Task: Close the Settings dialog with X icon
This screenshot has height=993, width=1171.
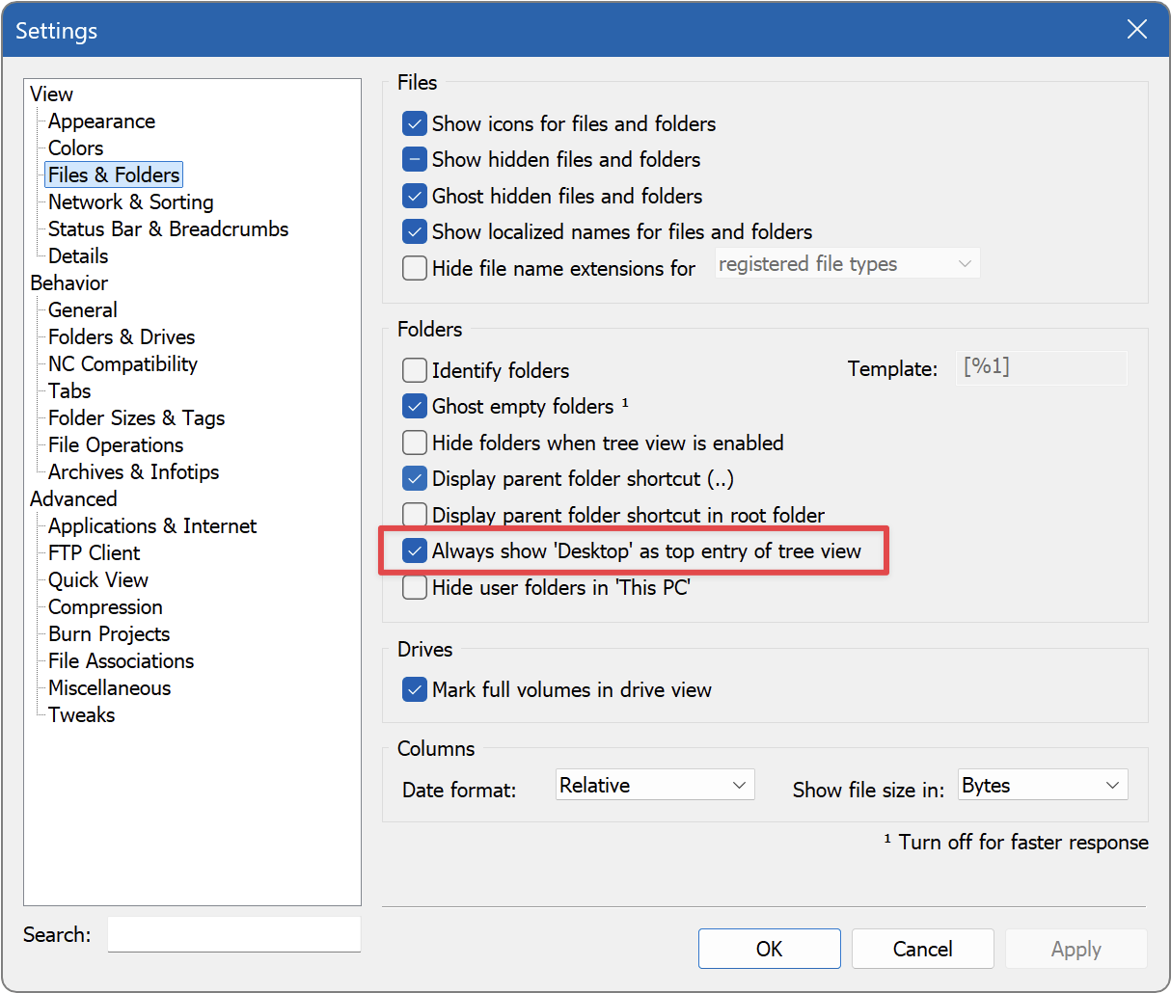Action: (x=1136, y=29)
